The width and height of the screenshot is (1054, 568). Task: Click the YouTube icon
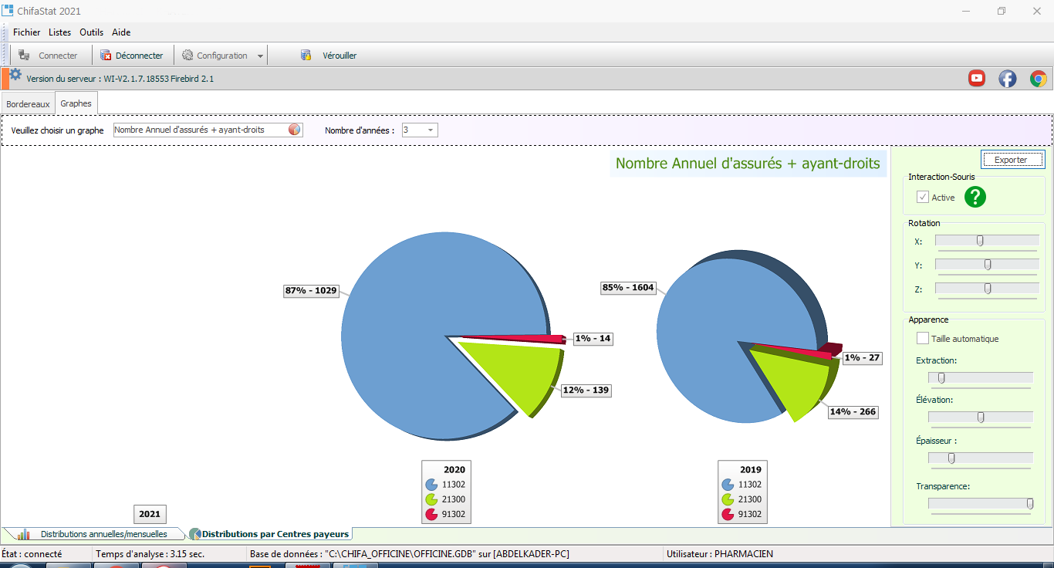pyautogui.click(x=977, y=78)
